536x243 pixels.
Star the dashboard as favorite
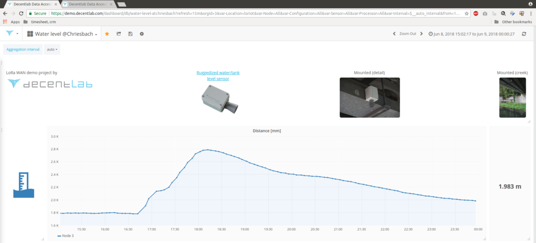(x=107, y=34)
